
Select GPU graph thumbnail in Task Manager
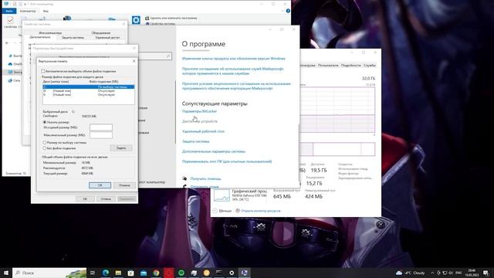222,195
